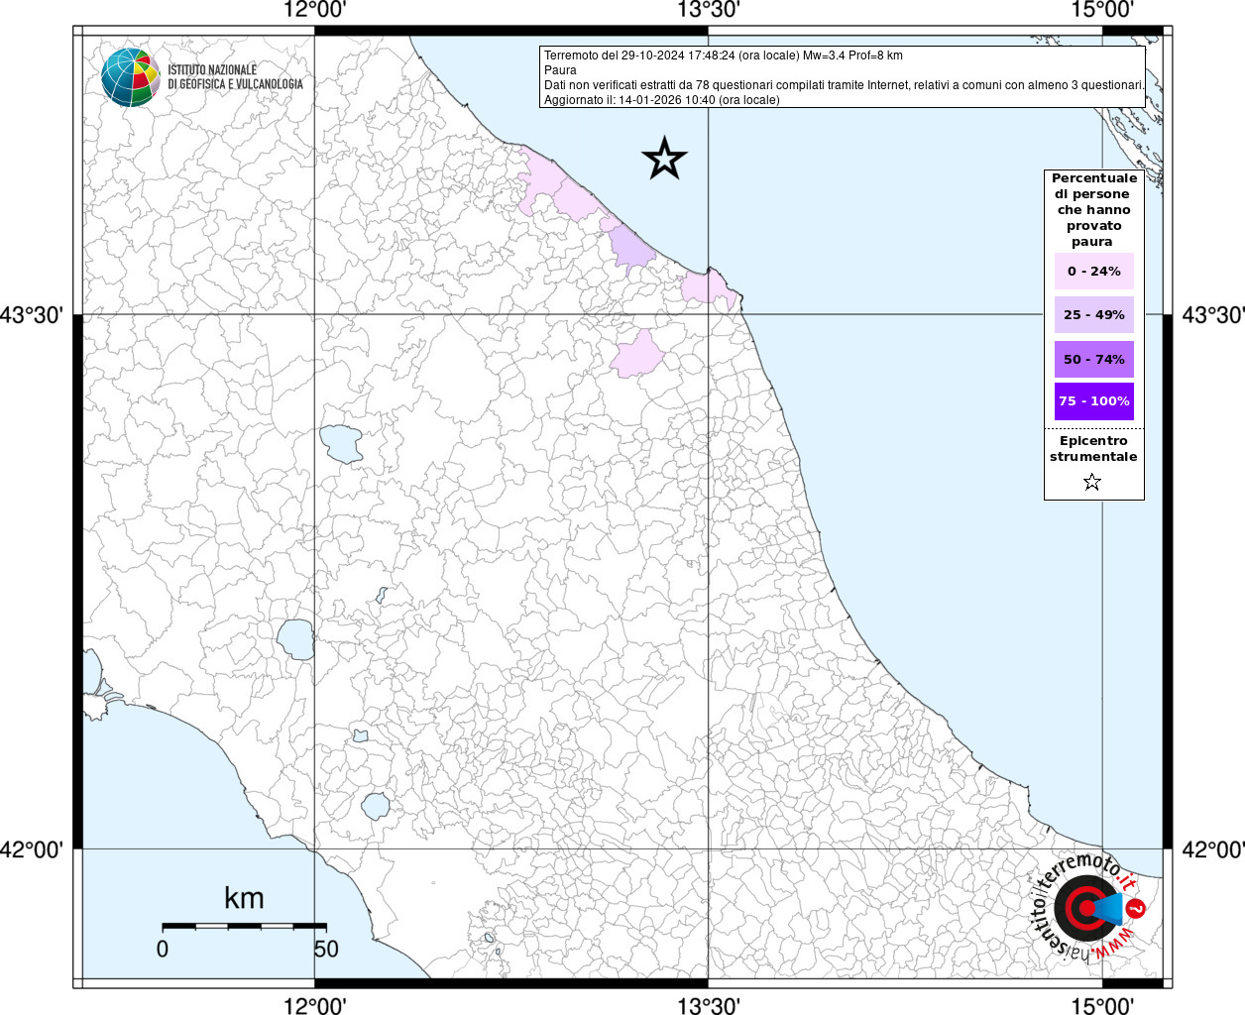Click the 'Dati non verificati estratti' line
Screen dimensions: 1245x1015
[x=844, y=85]
